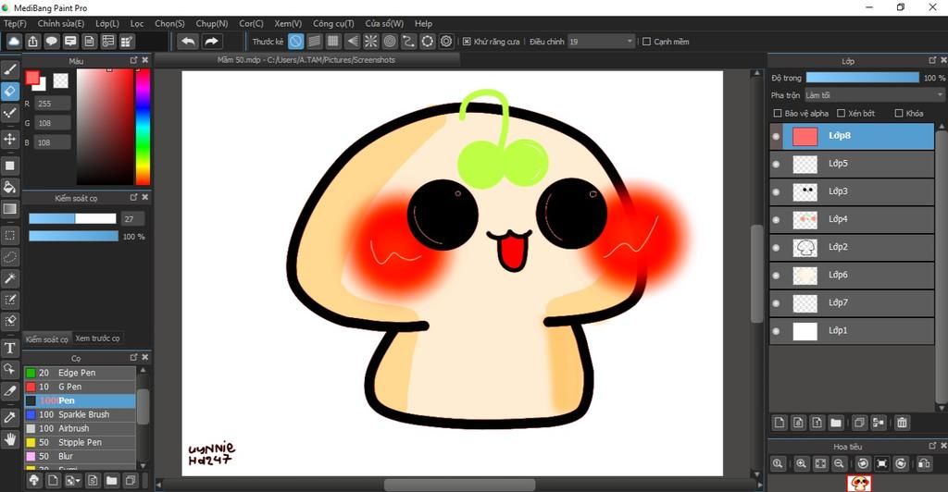Add a layer folder
Viewport: 948px width, 492px height.
(x=836, y=423)
